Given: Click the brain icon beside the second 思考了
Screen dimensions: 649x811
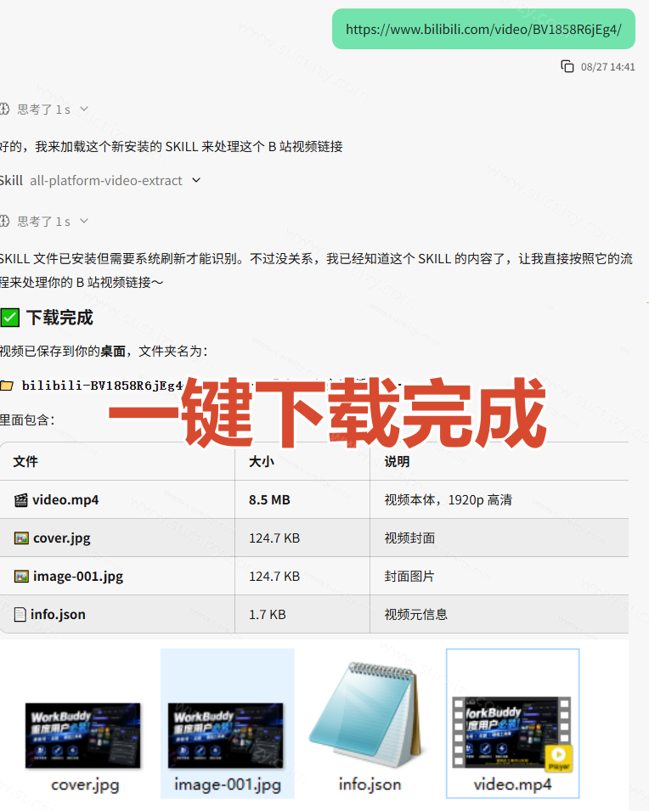Looking at the screenshot, I should click(4, 221).
